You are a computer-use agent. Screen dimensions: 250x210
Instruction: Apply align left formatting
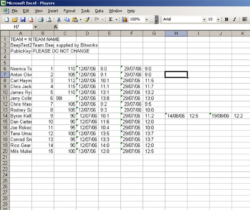coord(245,20)
